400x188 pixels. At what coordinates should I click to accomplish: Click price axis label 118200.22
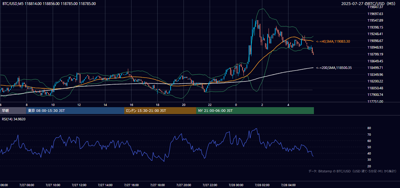(x=375, y=81)
